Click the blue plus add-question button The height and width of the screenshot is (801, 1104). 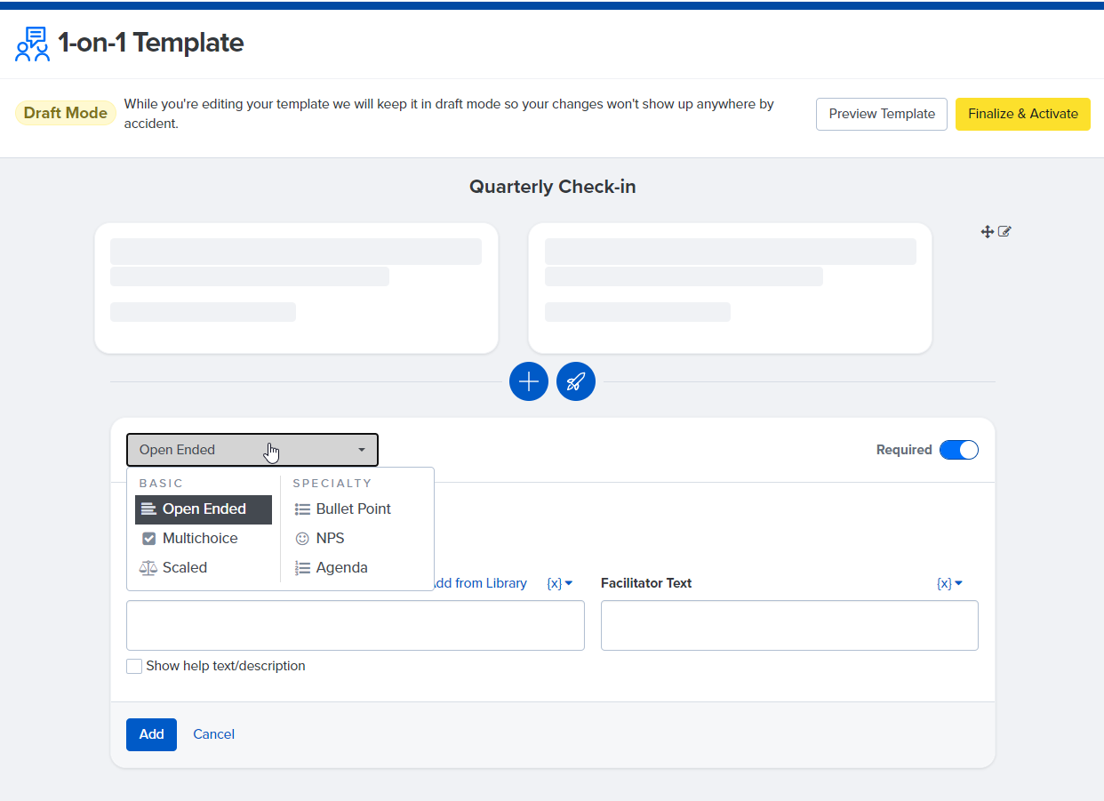529,381
